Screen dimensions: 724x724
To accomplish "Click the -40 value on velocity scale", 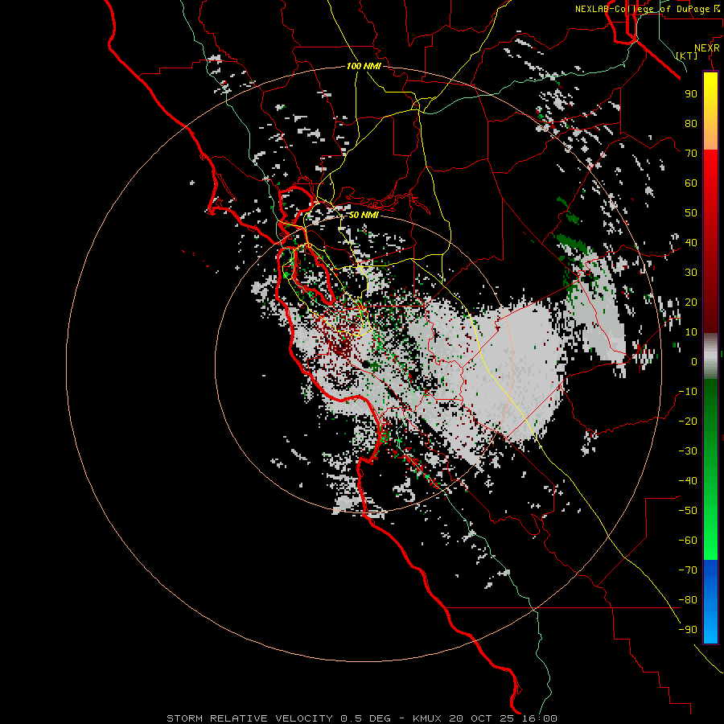I will click(x=688, y=481).
